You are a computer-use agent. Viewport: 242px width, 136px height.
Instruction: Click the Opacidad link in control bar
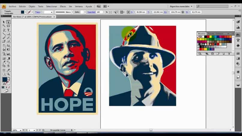click(x=91, y=12)
